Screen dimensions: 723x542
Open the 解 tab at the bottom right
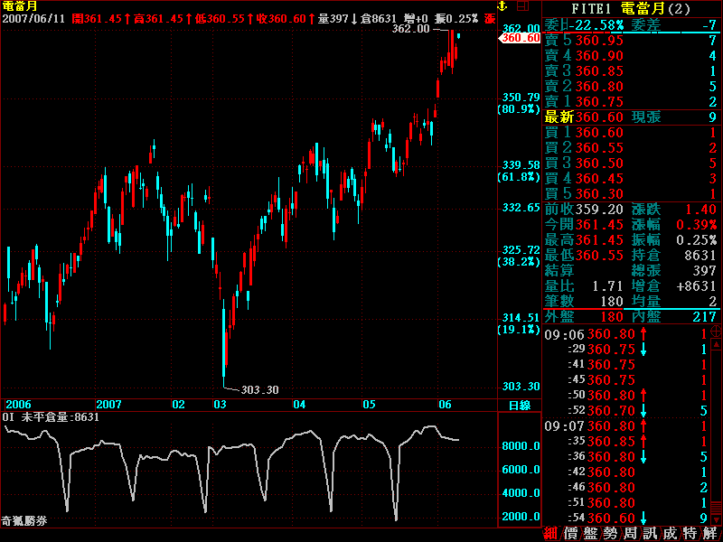click(x=709, y=533)
